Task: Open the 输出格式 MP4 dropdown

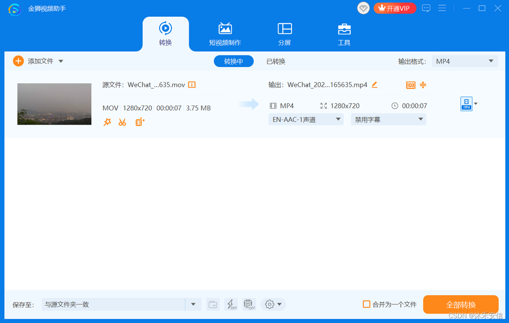Action: tap(465, 61)
